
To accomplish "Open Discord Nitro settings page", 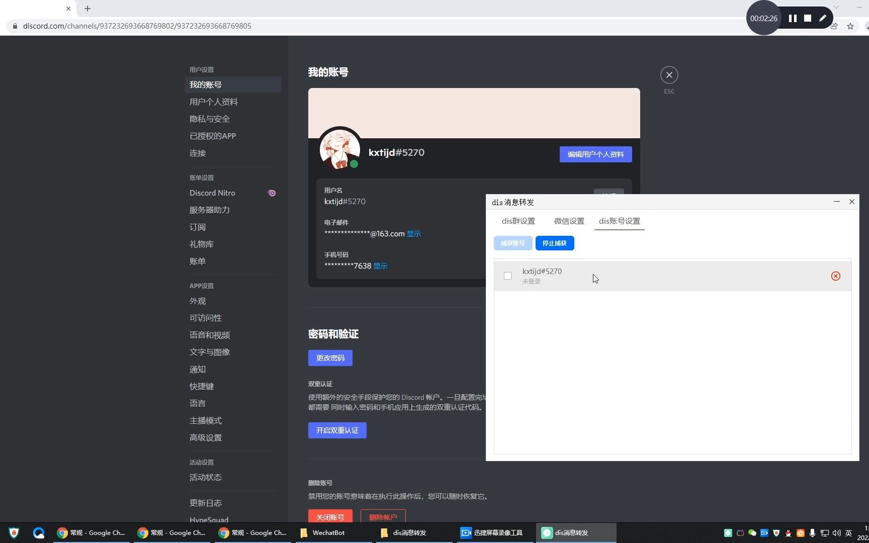I will click(232, 193).
